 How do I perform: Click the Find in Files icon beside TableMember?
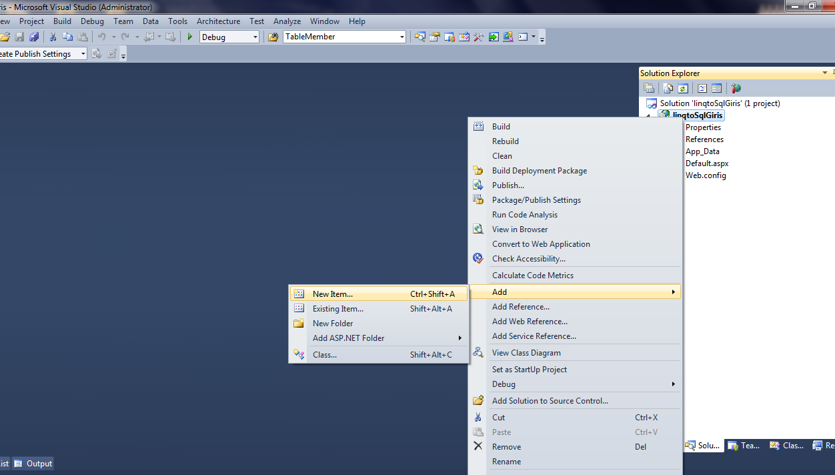click(273, 37)
